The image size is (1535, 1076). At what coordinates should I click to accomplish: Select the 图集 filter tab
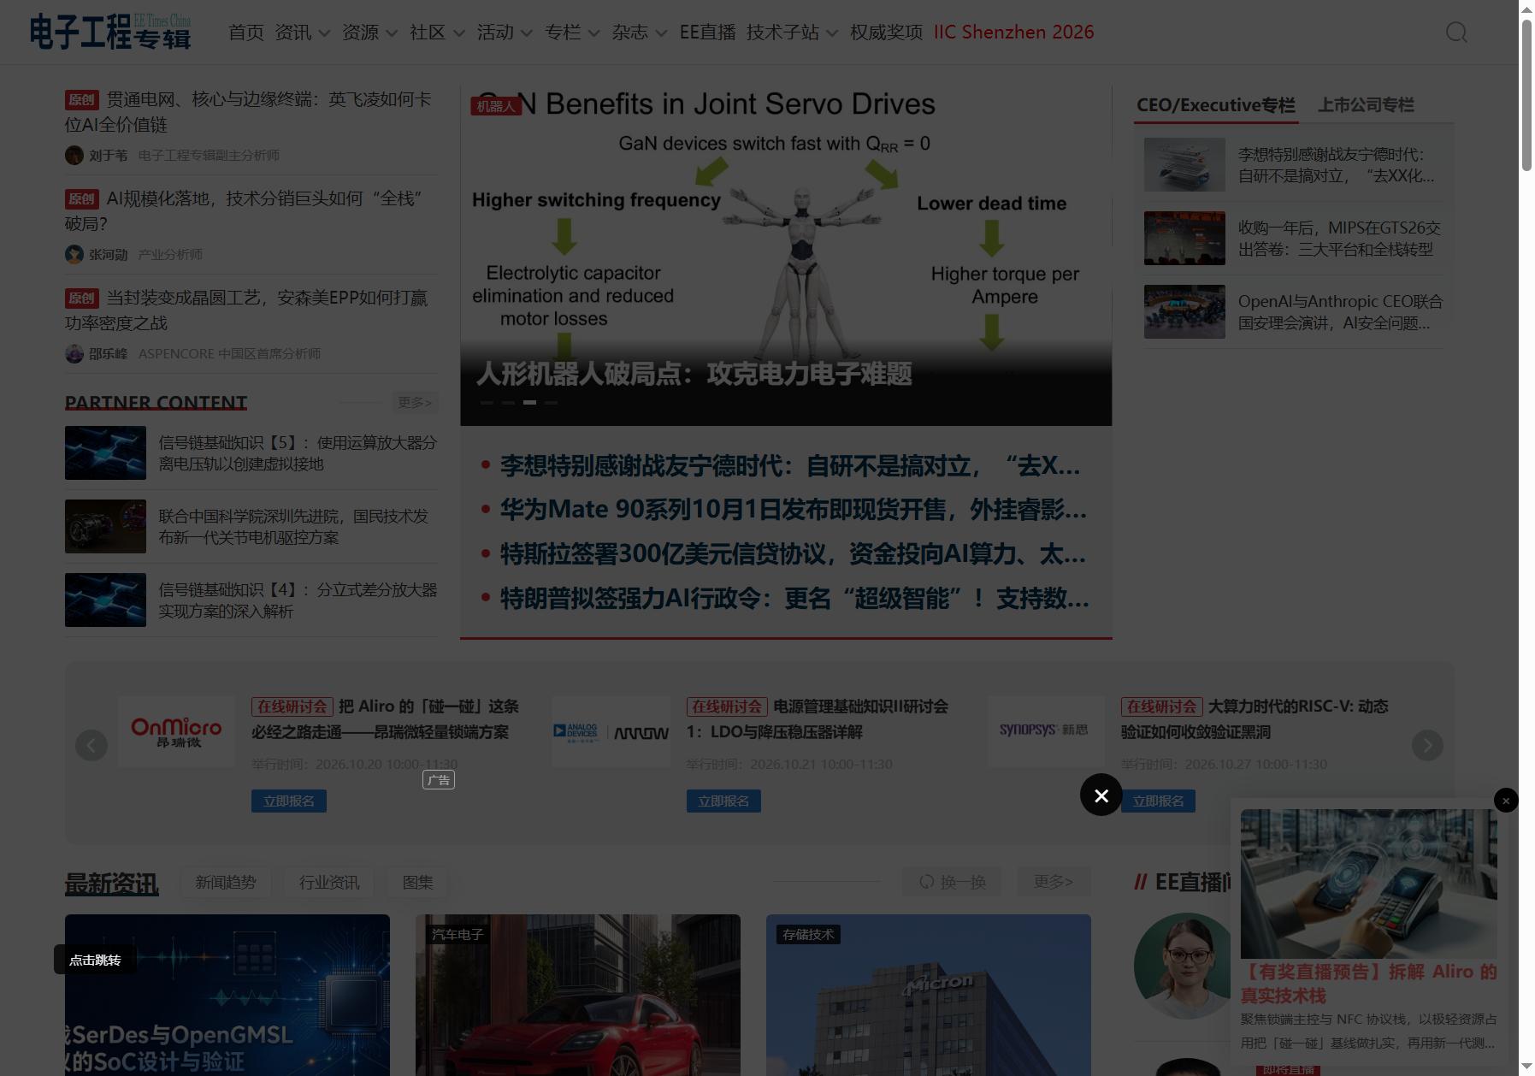(418, 882)
